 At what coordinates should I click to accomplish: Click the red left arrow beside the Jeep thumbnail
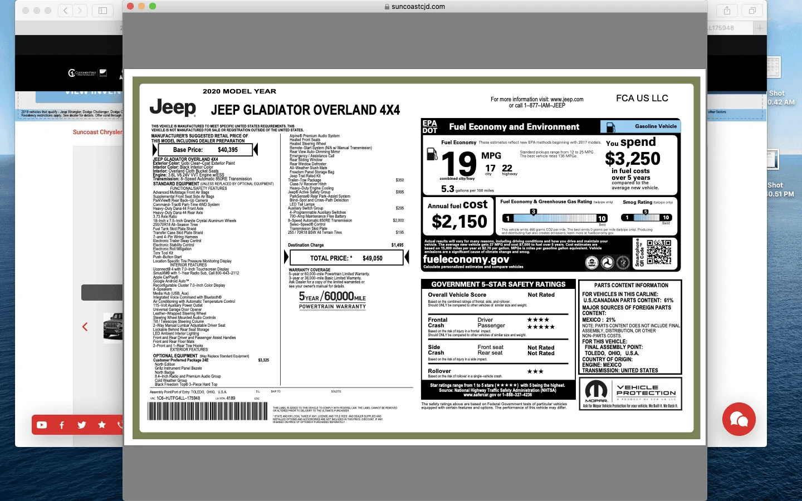tap(85, 327)
